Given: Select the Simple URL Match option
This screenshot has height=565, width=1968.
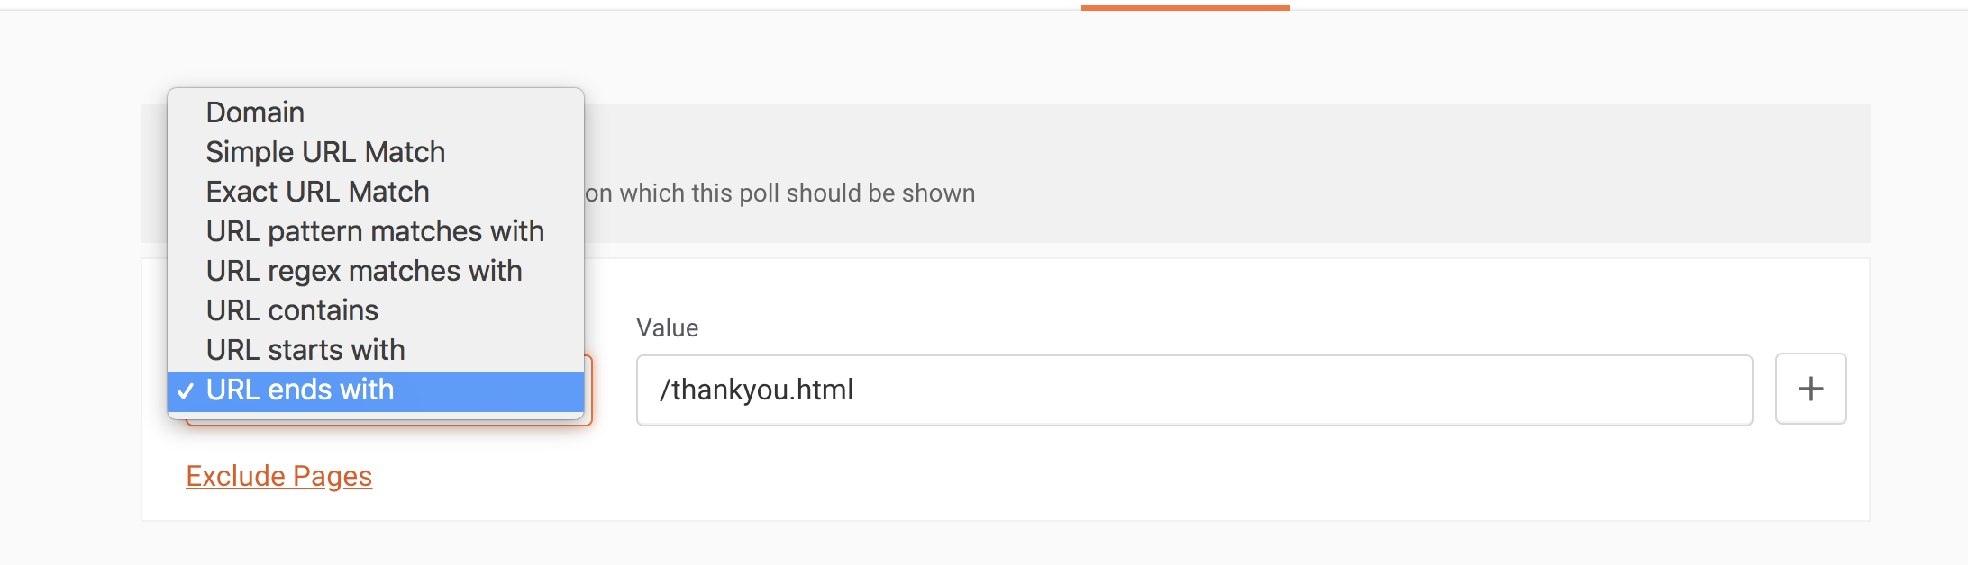Looking at the screenshot, I should [325, 152].
